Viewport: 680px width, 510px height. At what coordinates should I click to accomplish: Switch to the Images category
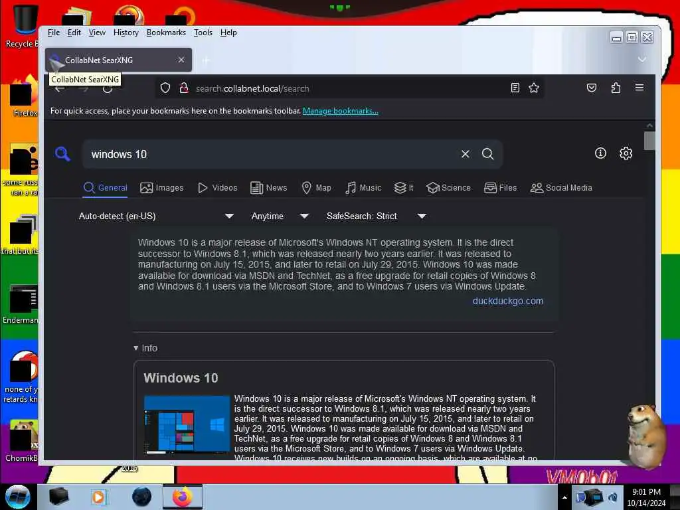point(162,188)
